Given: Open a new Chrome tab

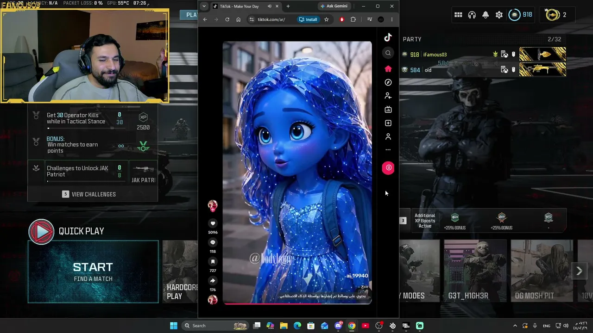Looking at the screenshot, I should [x=288, y=6].
